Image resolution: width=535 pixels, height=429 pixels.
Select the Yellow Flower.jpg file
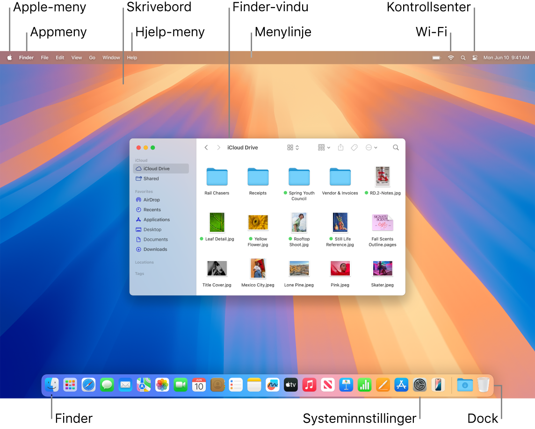pyautogui.click(x=258, y=222)
